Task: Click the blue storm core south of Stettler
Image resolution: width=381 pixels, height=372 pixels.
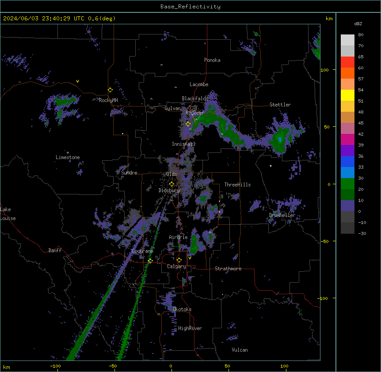Action: (x=280, y=139)
